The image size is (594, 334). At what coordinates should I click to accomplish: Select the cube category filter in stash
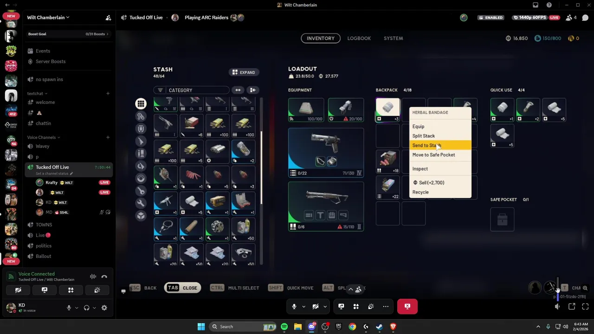pos(141,216)
